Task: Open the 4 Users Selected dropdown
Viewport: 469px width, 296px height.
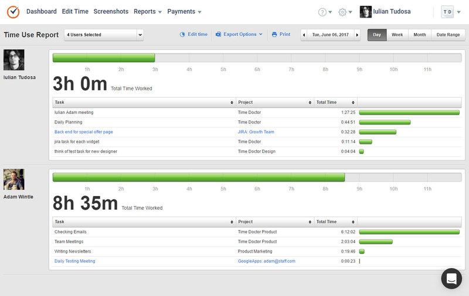Action: (x=103, y=35)
